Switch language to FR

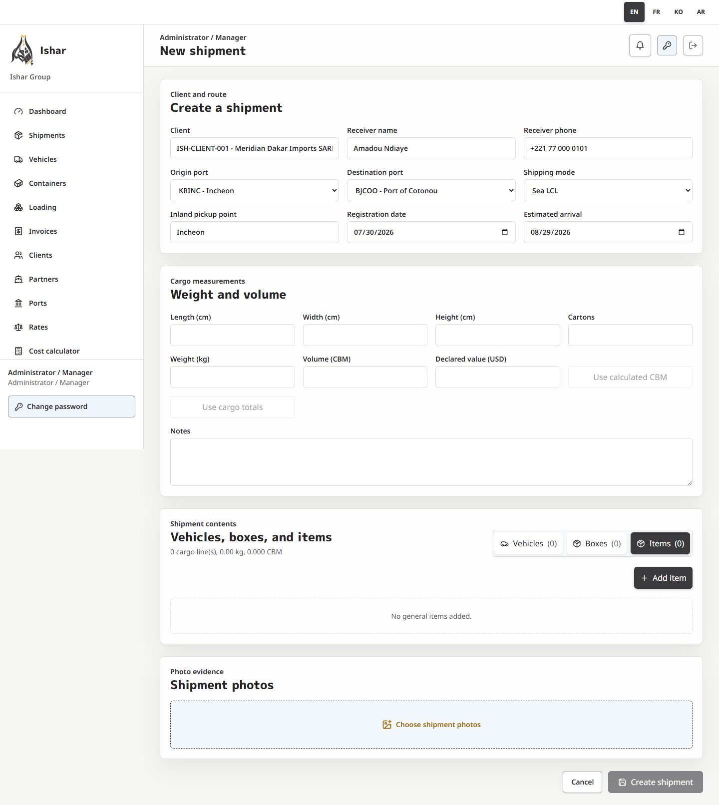pyautogui.click(x=657, y=12)
